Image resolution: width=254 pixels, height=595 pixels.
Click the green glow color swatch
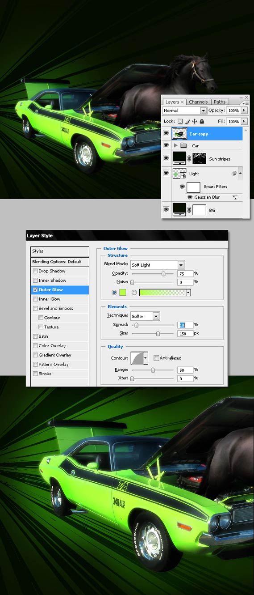point(122,293)
